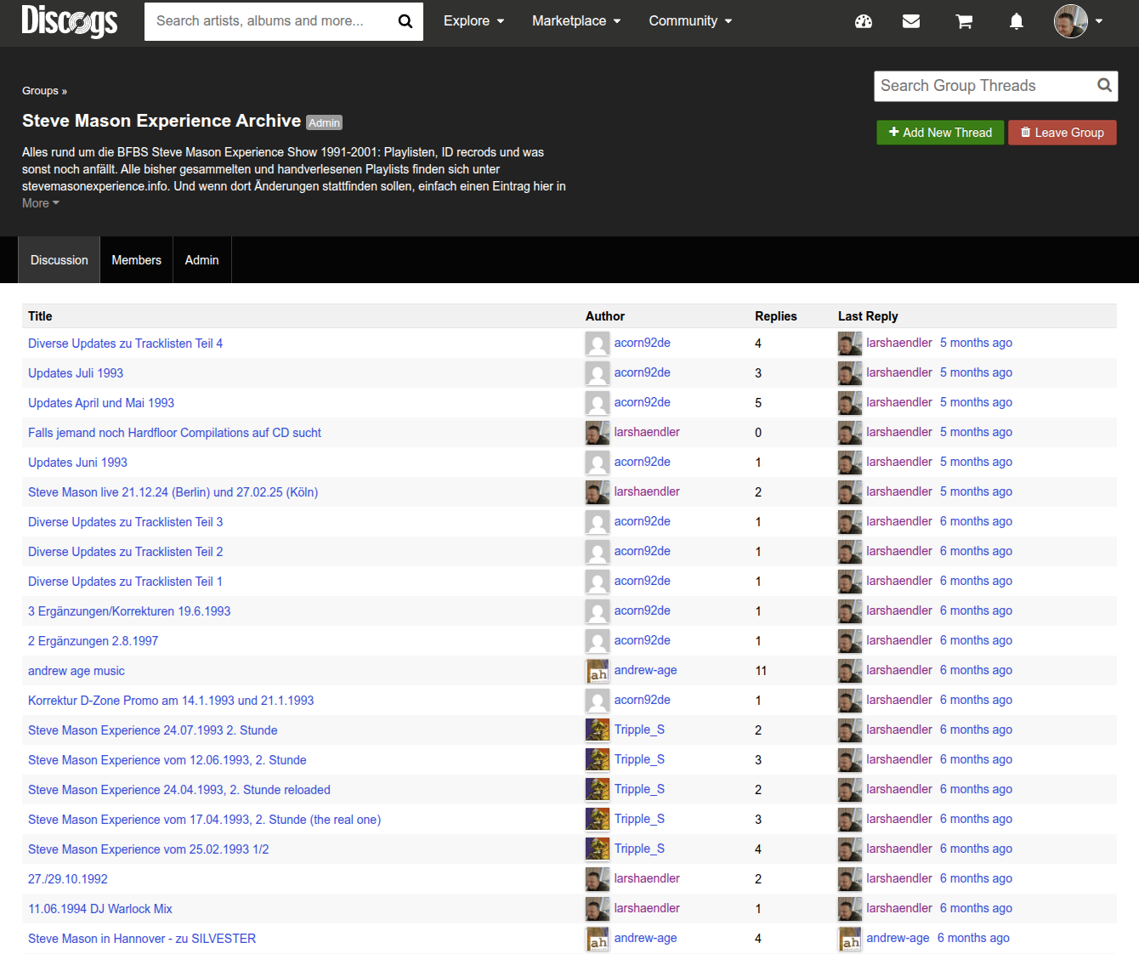Viewport: 1139px width, 954px height.
Task: Click reply count 11 in andrew age music row
Action: [761, 671]
